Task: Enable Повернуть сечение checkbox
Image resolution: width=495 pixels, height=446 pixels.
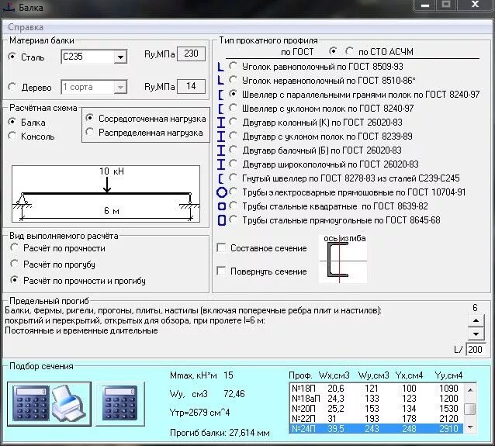Action: pos(221,271)
